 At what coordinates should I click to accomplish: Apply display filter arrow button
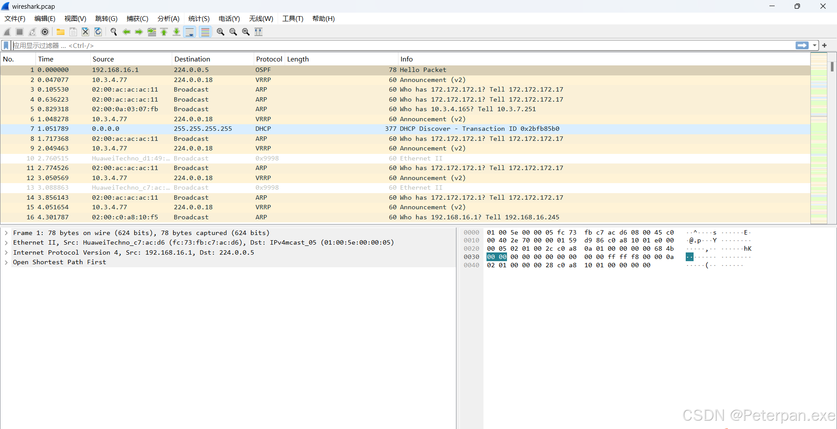pyautogui.click(x=802, y=45)
